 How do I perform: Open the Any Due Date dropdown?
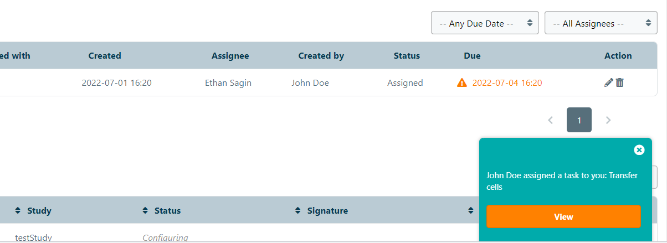point(485,23)
